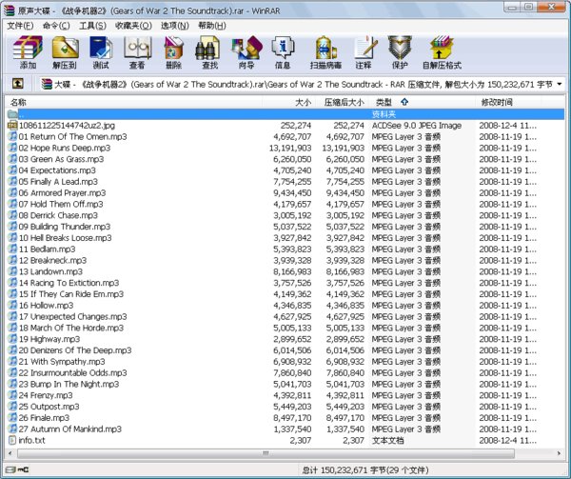The width and height of the screenshot is (571, 479).
Task: Sort by the 名称 column header
Action: (x=133, y=102)
